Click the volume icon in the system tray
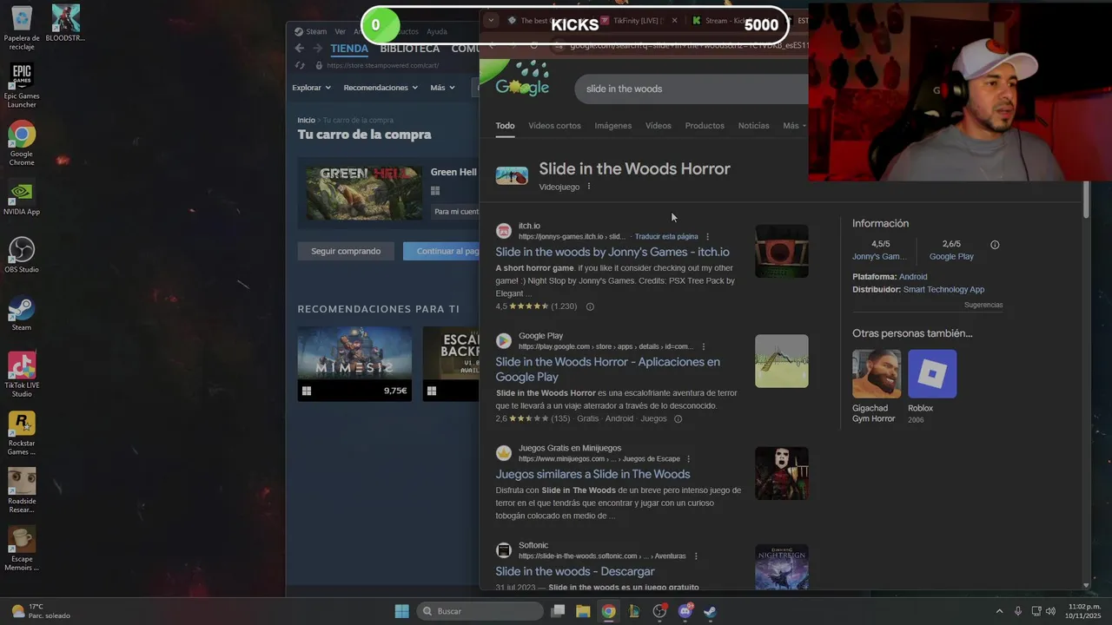Screen dimensions: 1112x625 pos(1050,611)
